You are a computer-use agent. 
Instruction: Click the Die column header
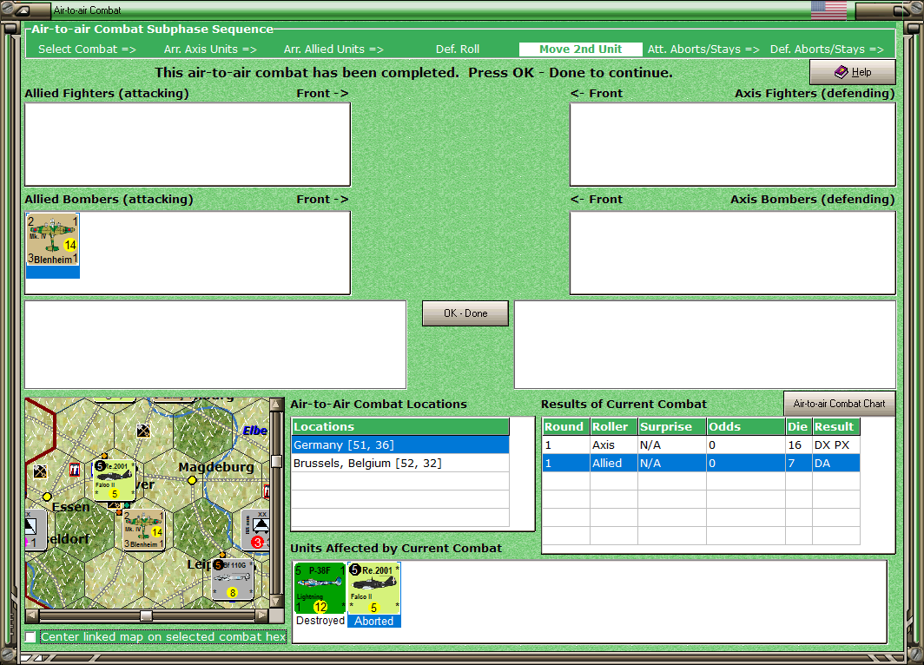click(x=798, y=426)
